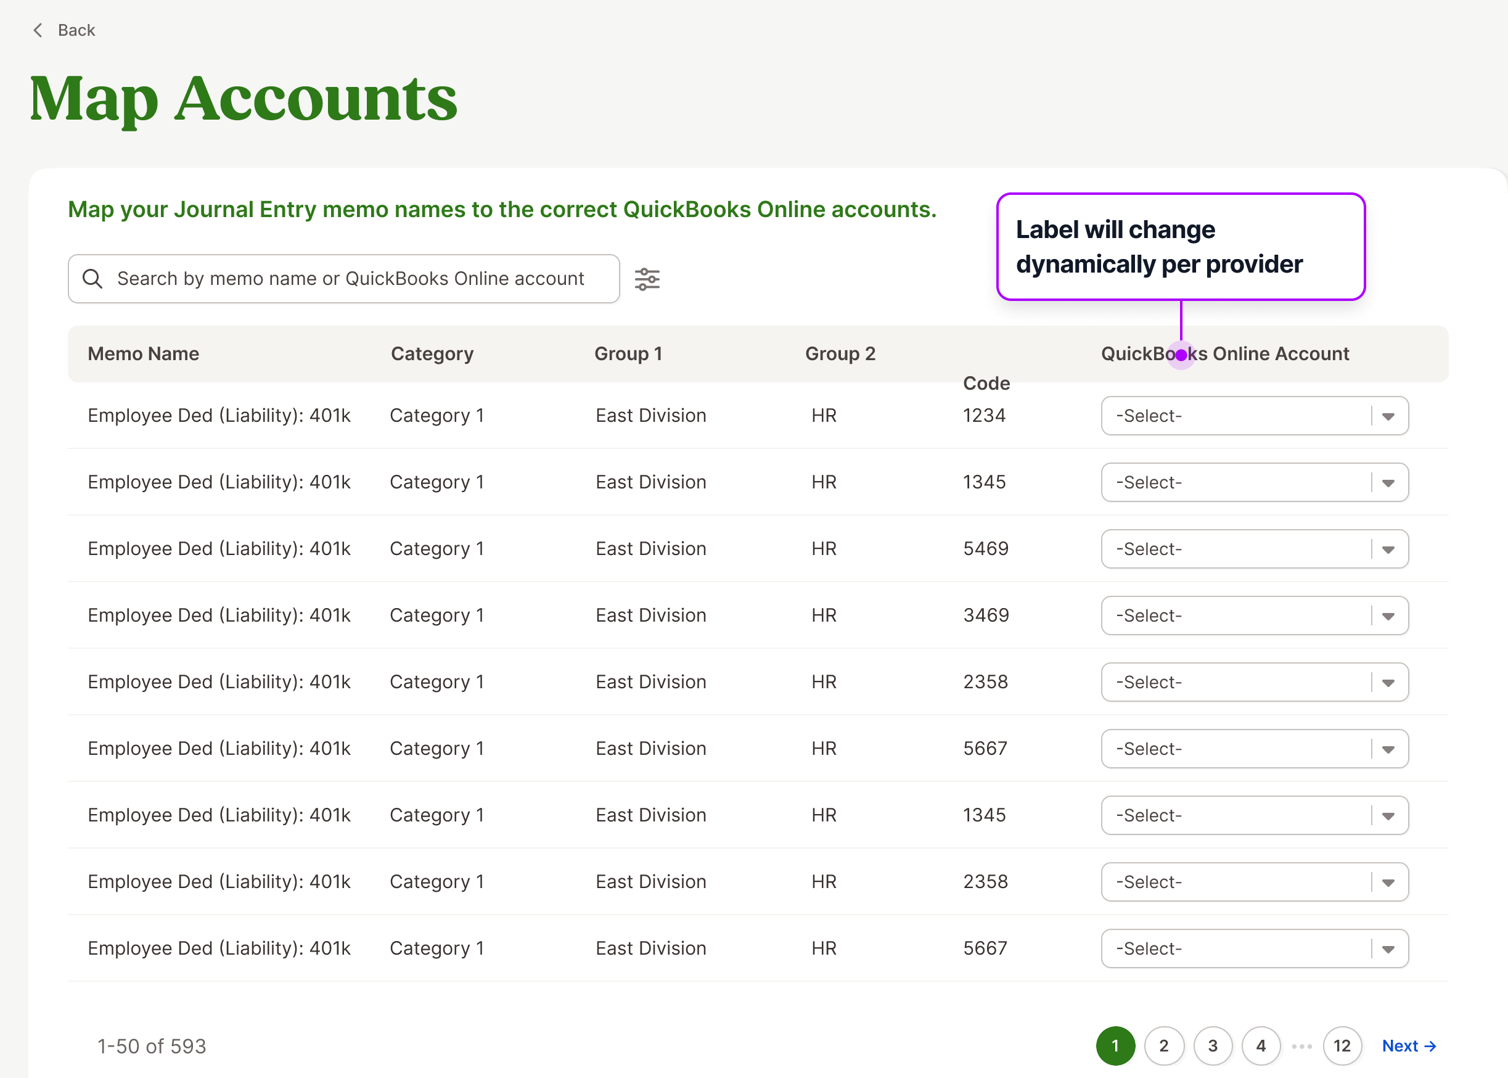The height and width of the screenshot is (1078, 1508).
Task: Open account dropdown for first 2358 row
Action: point(1254,681)
